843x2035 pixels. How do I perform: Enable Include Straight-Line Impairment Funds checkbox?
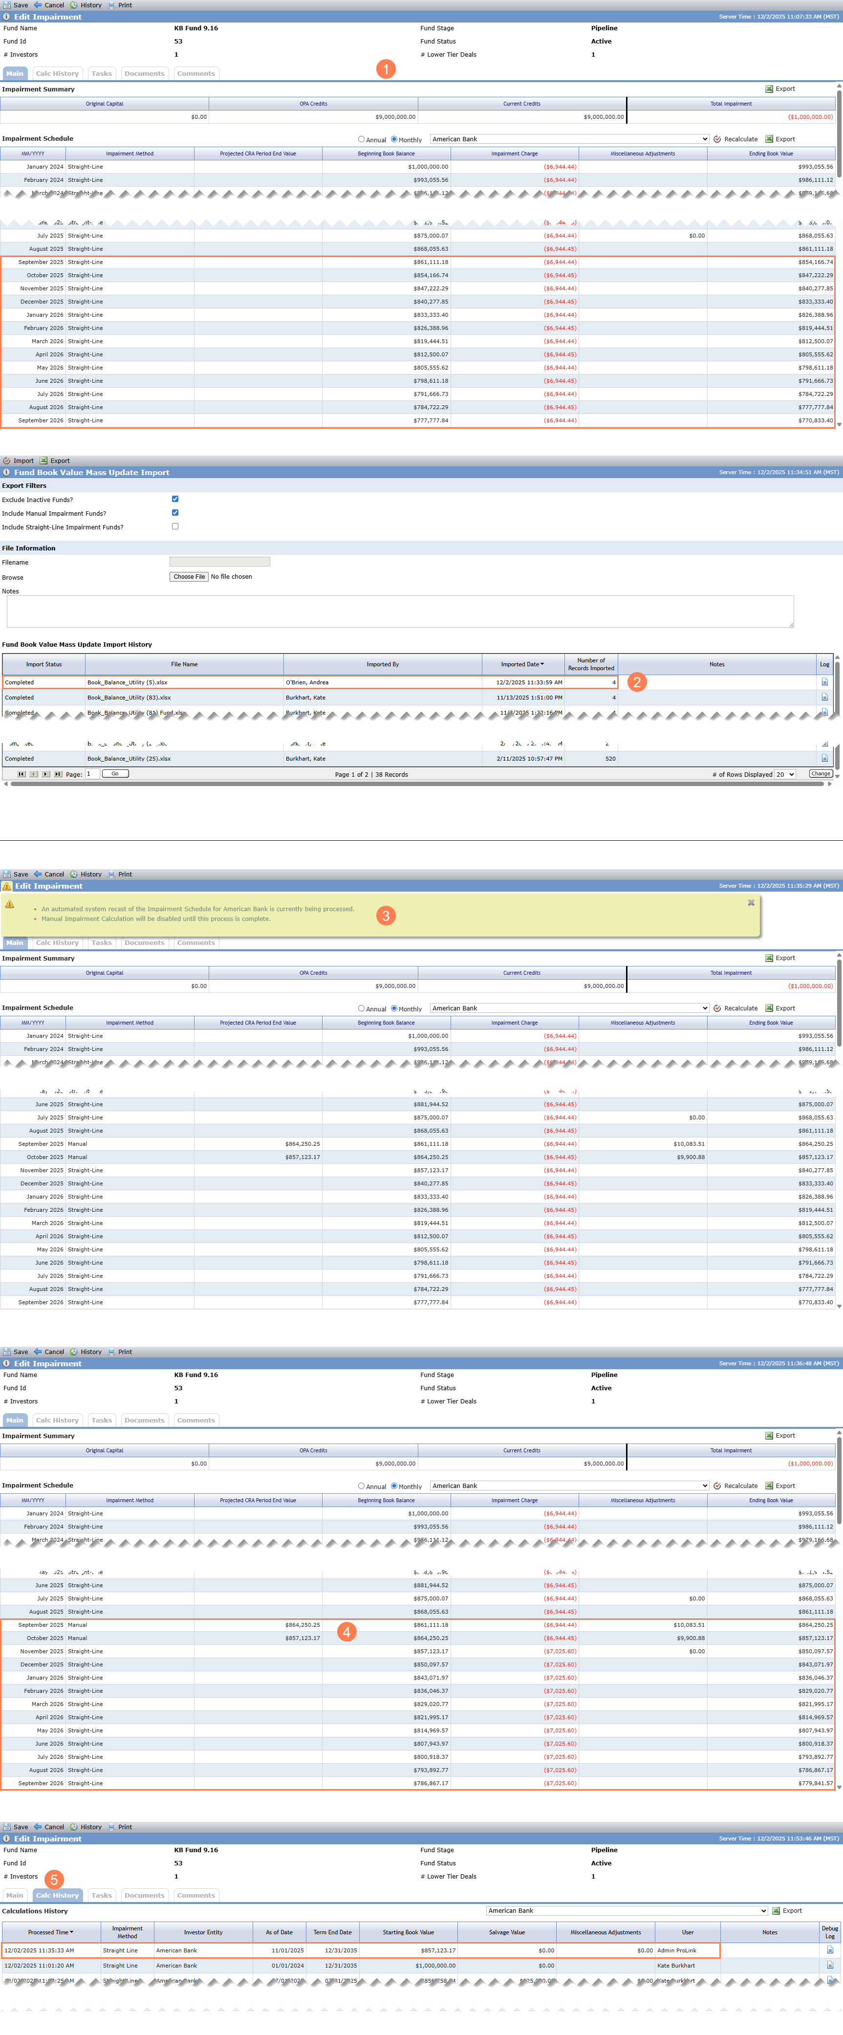(175, 526)
